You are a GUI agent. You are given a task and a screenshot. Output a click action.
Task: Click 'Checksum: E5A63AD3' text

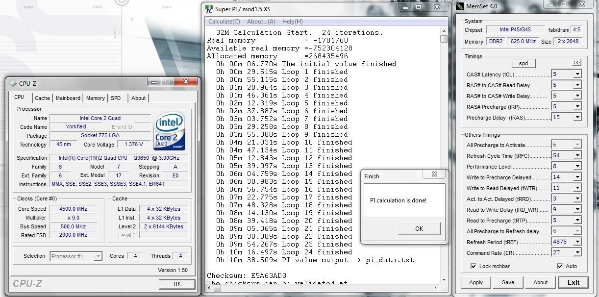point(246,275)
